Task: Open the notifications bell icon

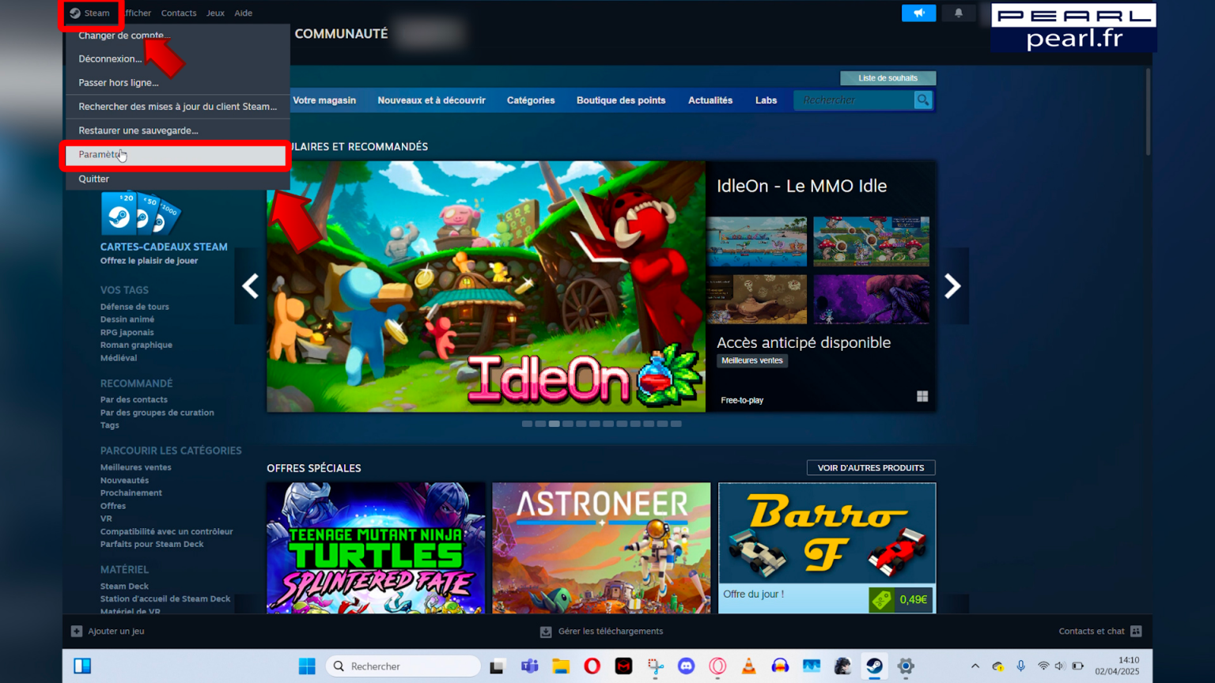Action: pyautogui.click(x=959, y=13)
